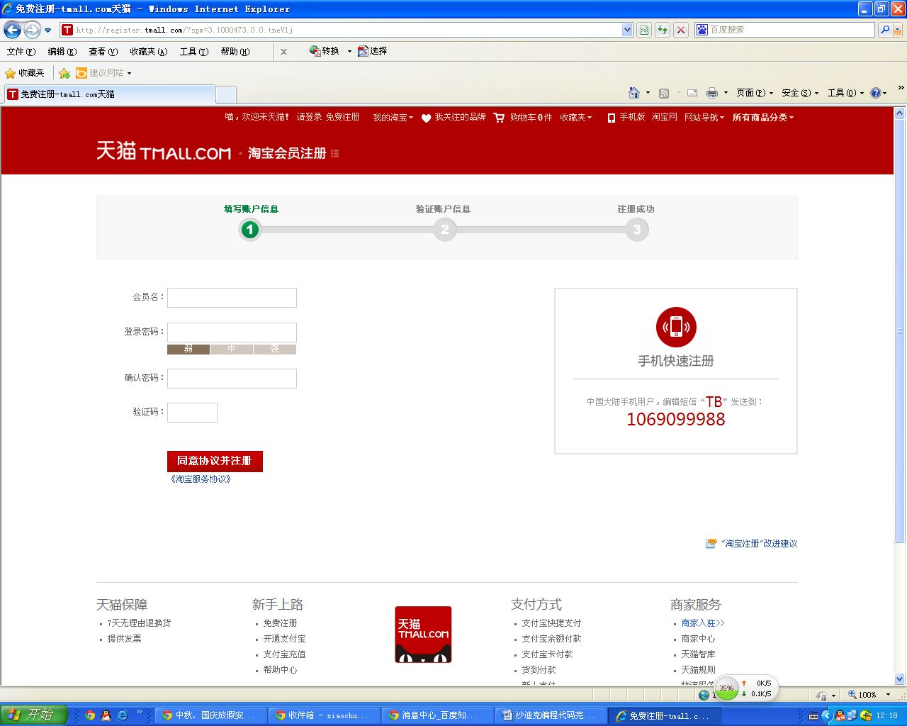Image resolution: width=907 pixels, height=726 pixels.
Task: Click the Tmall cat logo in footer
Action: click(423, 635)
